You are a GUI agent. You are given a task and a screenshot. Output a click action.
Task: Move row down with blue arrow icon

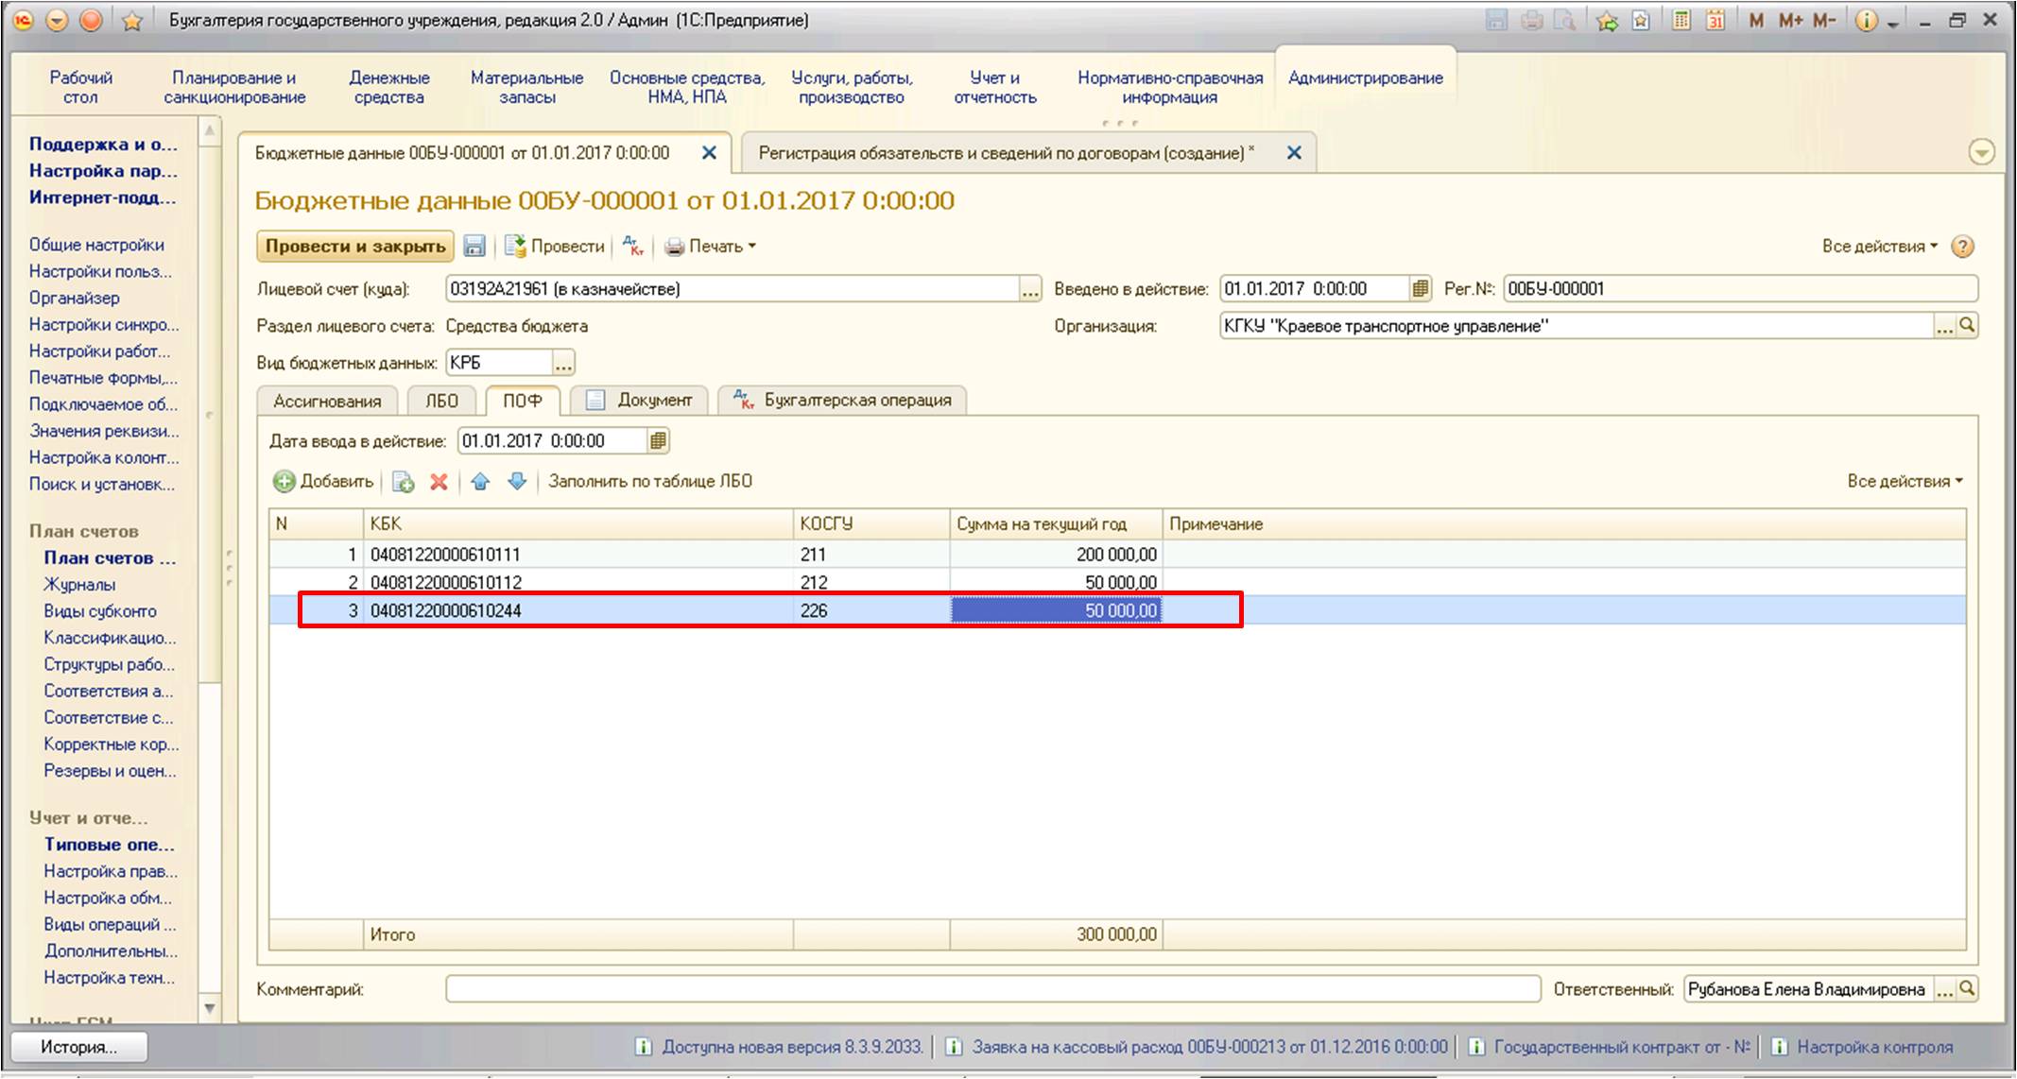point(517,482)
